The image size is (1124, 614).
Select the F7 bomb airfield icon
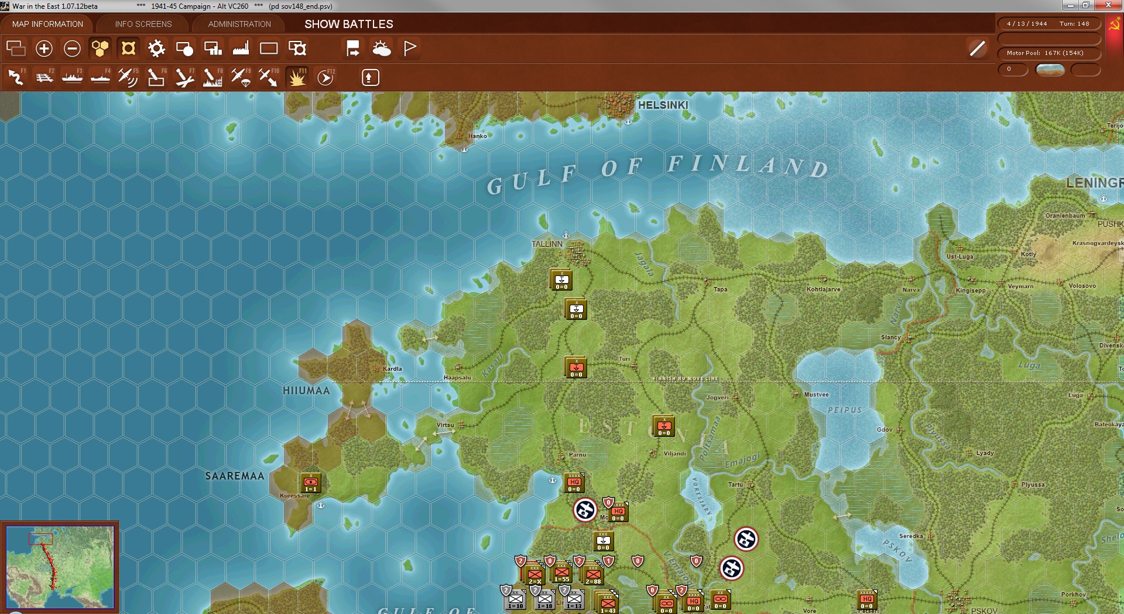tap(184, 77)
